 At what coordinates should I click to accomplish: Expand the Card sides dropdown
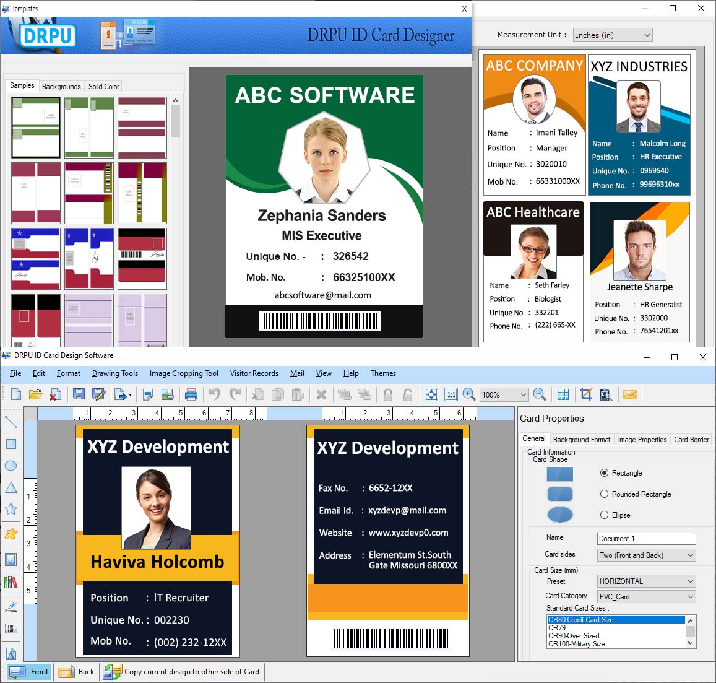[x=645, y=555]
